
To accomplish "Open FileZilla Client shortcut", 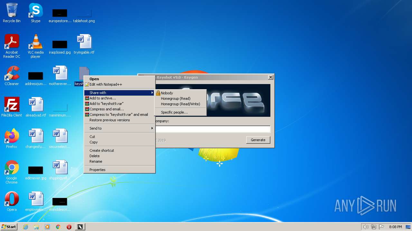I will (x=12, y=107).
